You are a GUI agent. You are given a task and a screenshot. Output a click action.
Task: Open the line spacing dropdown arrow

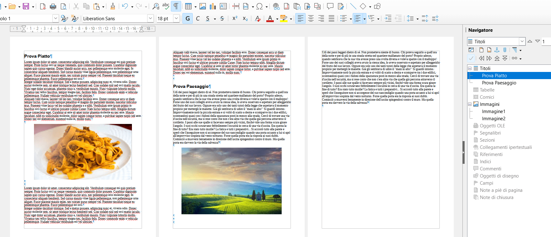click(x=417, y=19)
